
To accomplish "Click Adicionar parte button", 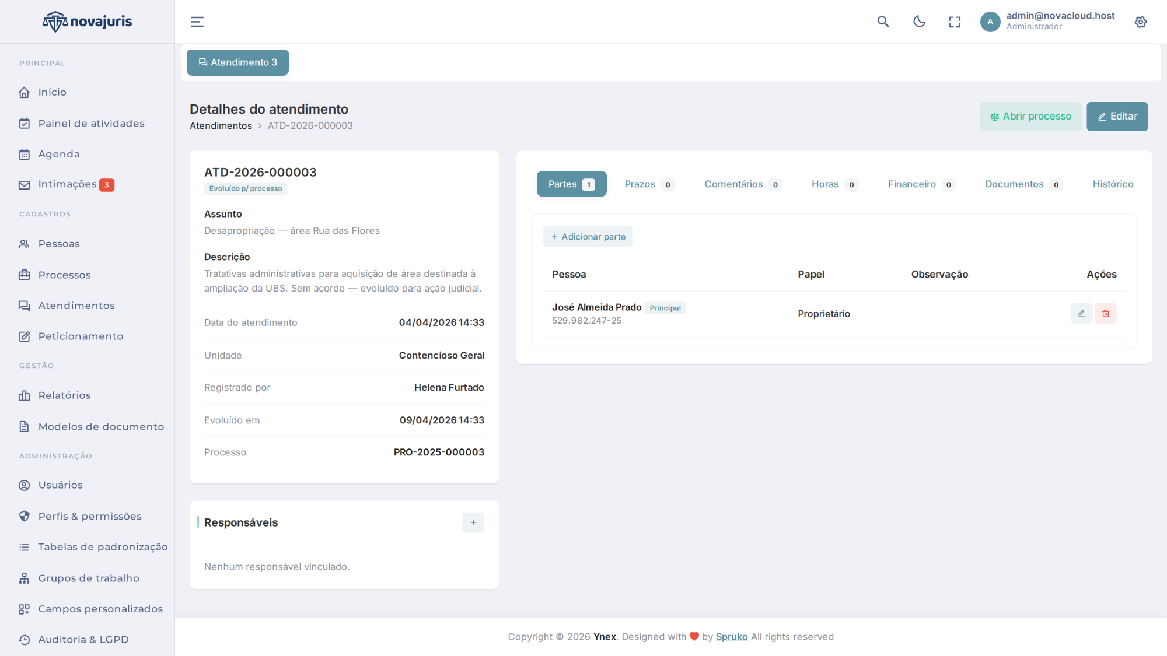I will tap(588, 237).
